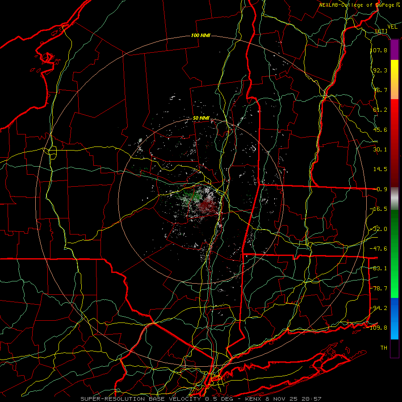Screen dimensions: 402x402
Task: Click the 92.3 value on the velocity scale
Action: 380,70
